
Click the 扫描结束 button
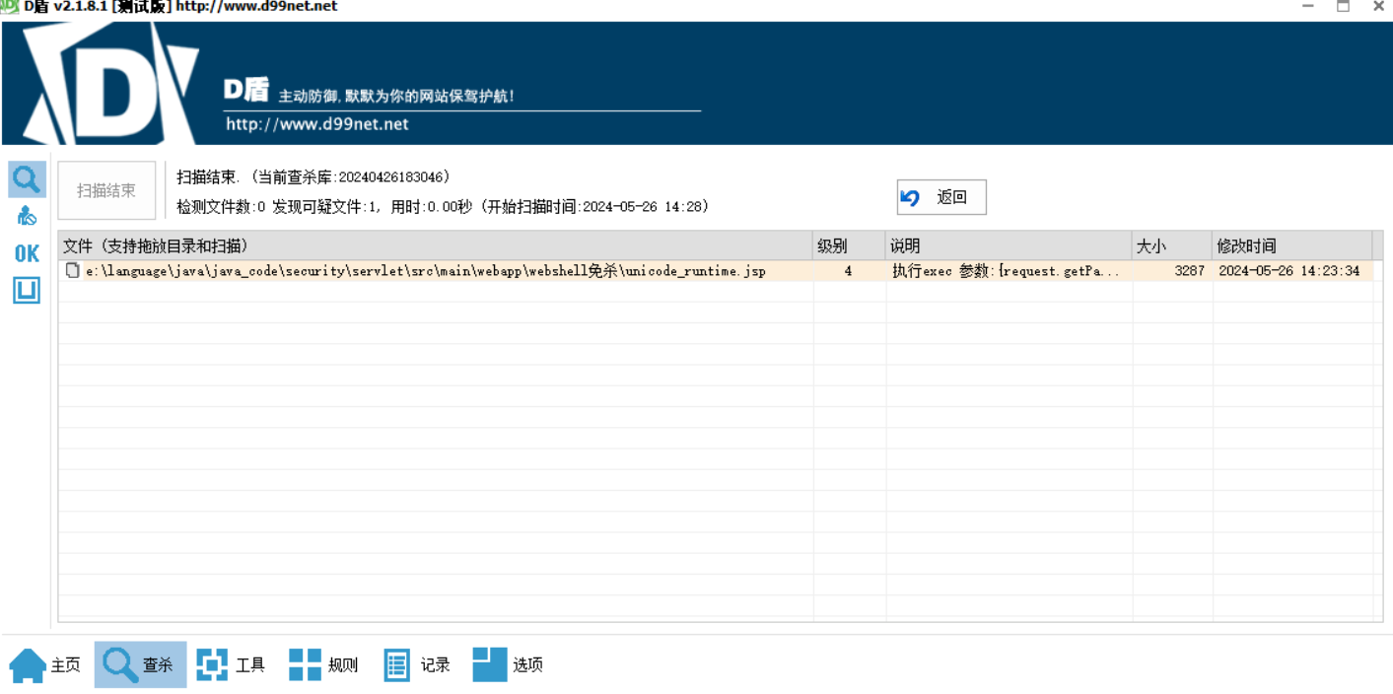tap(106, 190)
